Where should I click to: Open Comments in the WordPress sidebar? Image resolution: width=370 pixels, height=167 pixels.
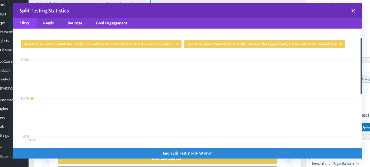pyautogui.click(x=6, y=32)
